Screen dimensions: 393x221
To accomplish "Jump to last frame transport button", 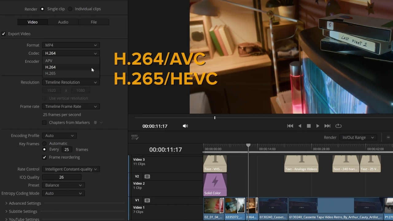I will pyautogui.click(x=328, y=126).
